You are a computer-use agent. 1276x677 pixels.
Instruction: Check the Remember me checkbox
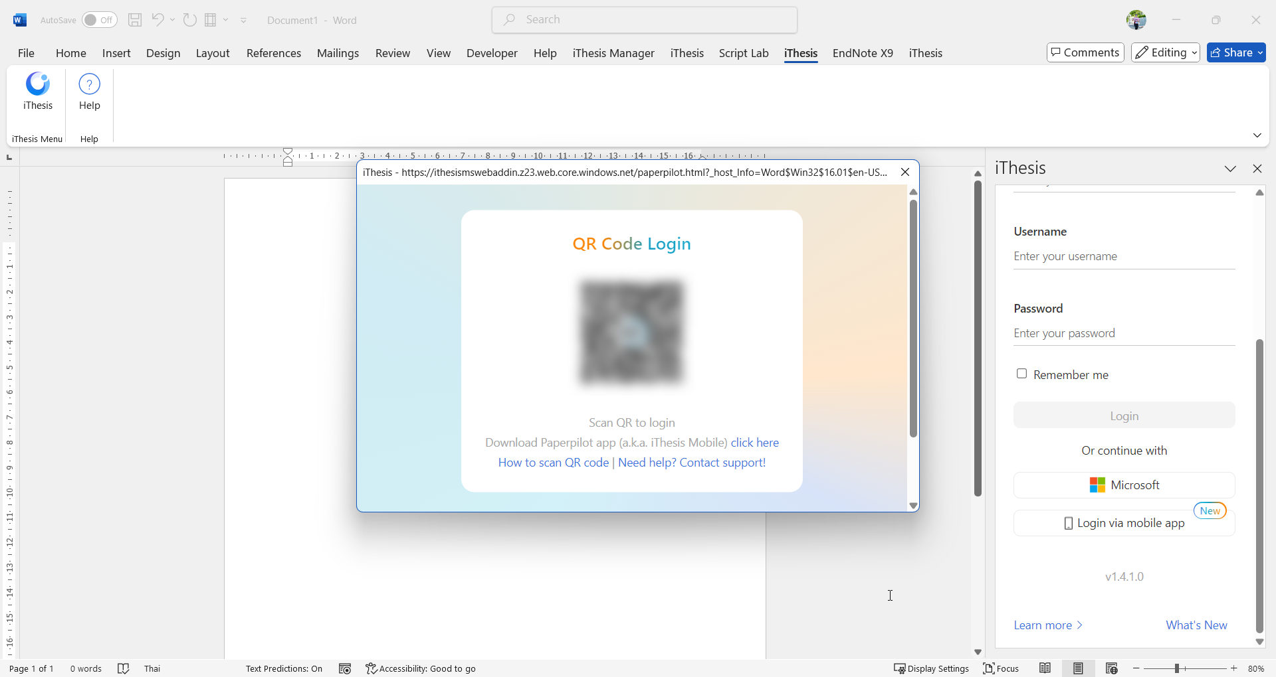point(1022,374)
